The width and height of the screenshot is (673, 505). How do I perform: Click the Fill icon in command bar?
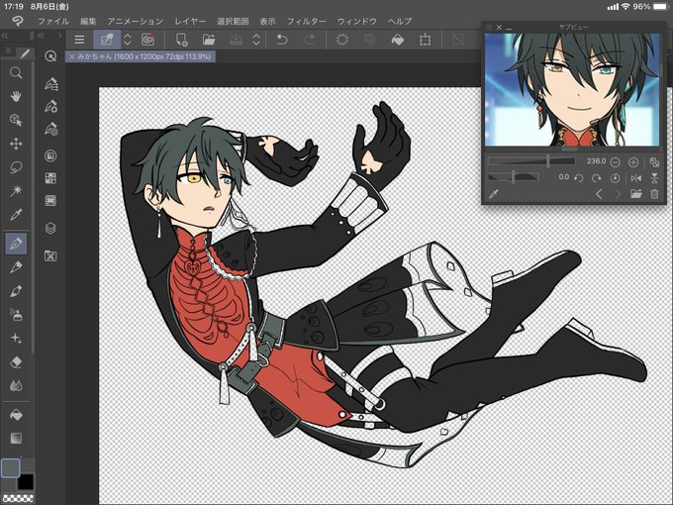(x=398, y=40)
